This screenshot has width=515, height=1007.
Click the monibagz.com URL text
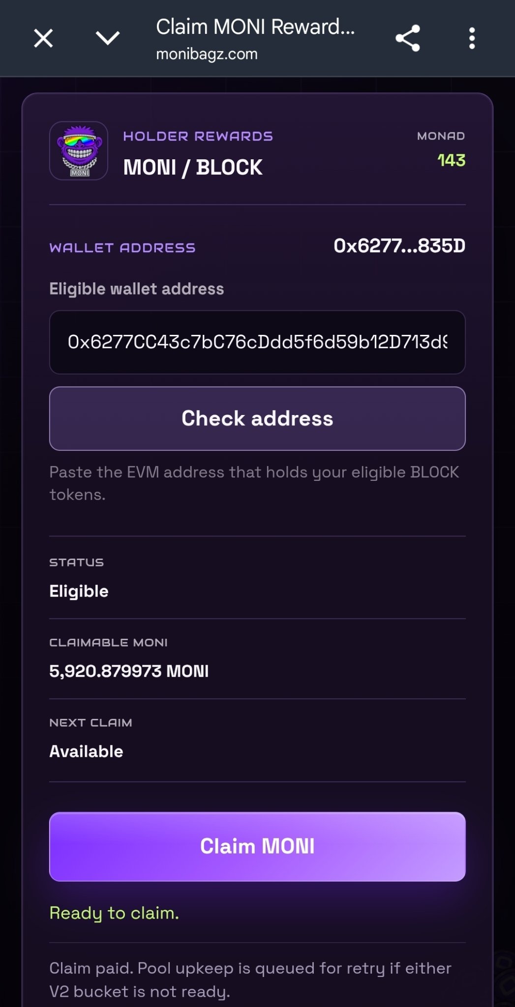207,54
